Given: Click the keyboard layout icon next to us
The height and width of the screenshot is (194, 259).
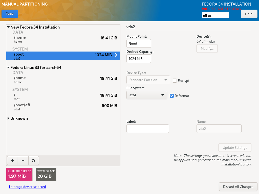Looking at the screenshot, I should [205, 15].
